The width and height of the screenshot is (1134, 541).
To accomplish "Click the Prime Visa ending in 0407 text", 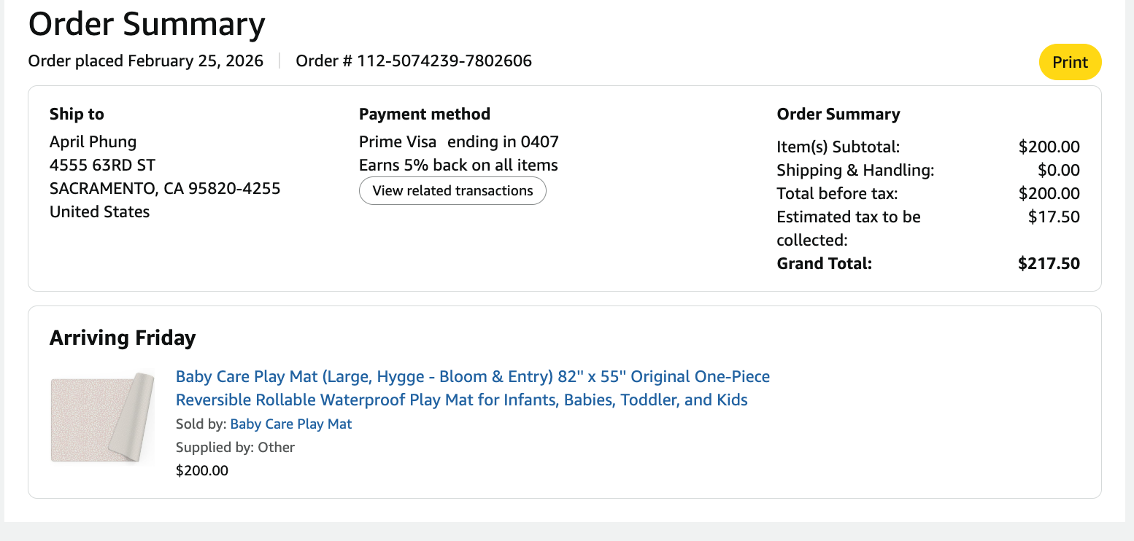I will tap(458, 141).
